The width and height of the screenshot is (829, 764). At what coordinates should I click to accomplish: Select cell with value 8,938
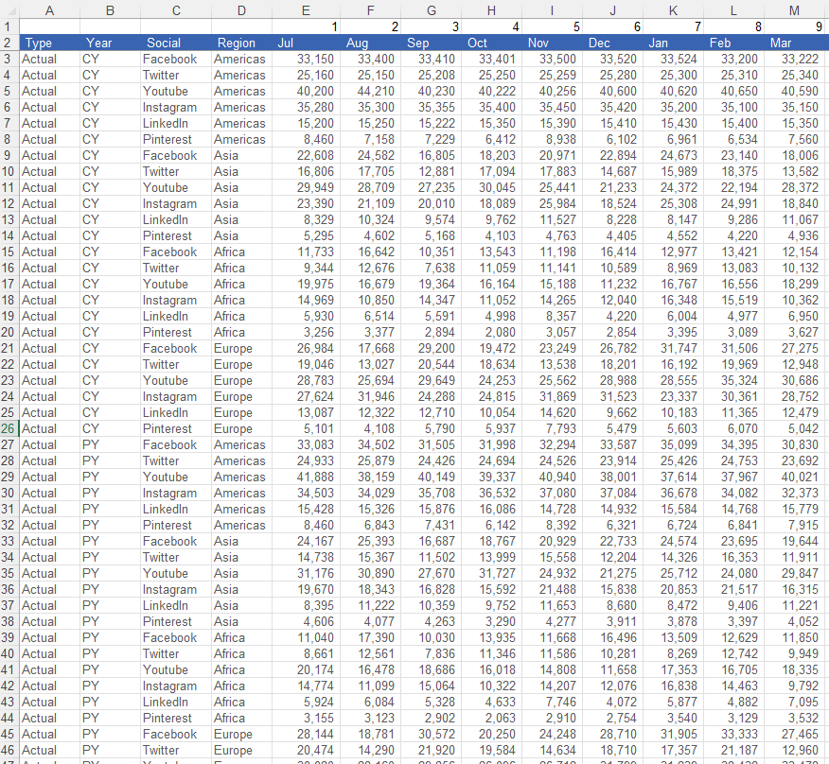[552, 140]
